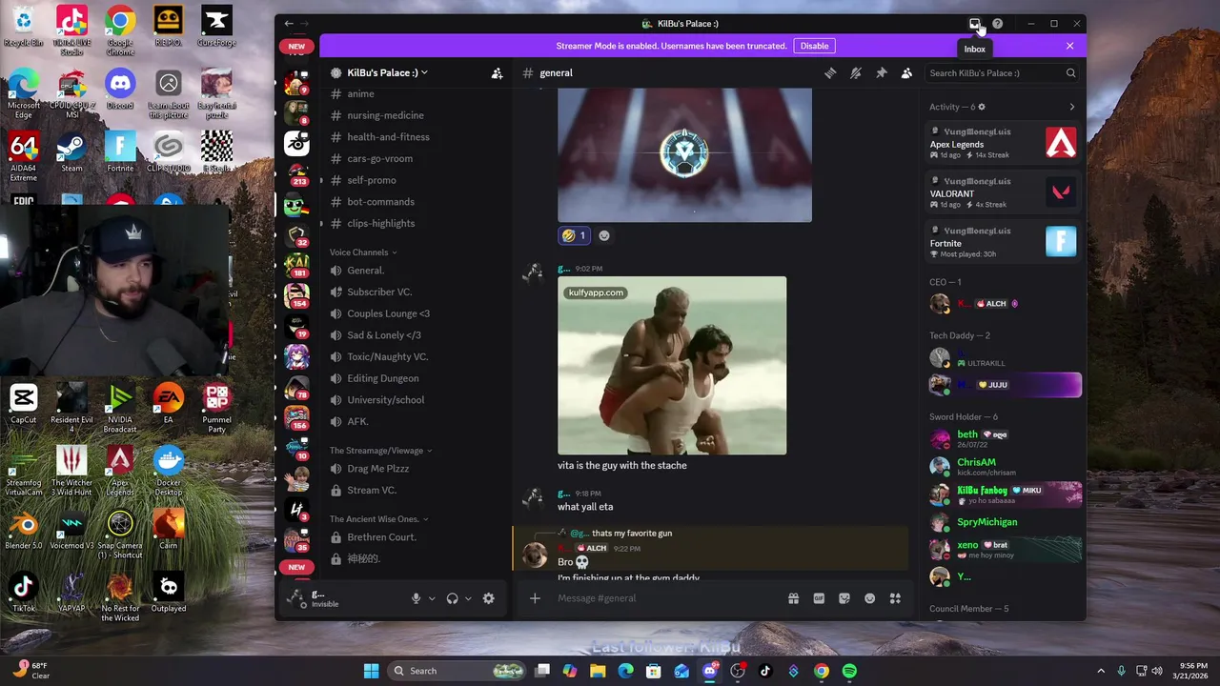Expand the Activity section arrow

pyautogui.click(x=1071, y=107)
